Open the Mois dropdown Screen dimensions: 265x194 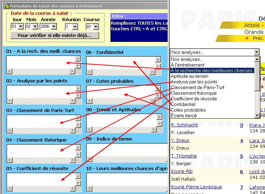[x=35, y=26]
